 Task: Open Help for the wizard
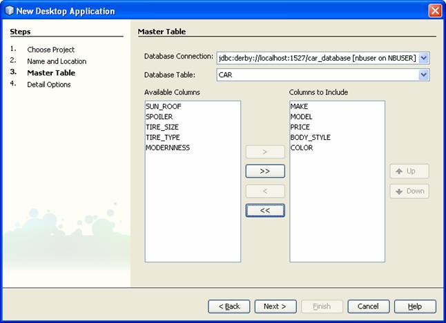(x=415, y=306)
